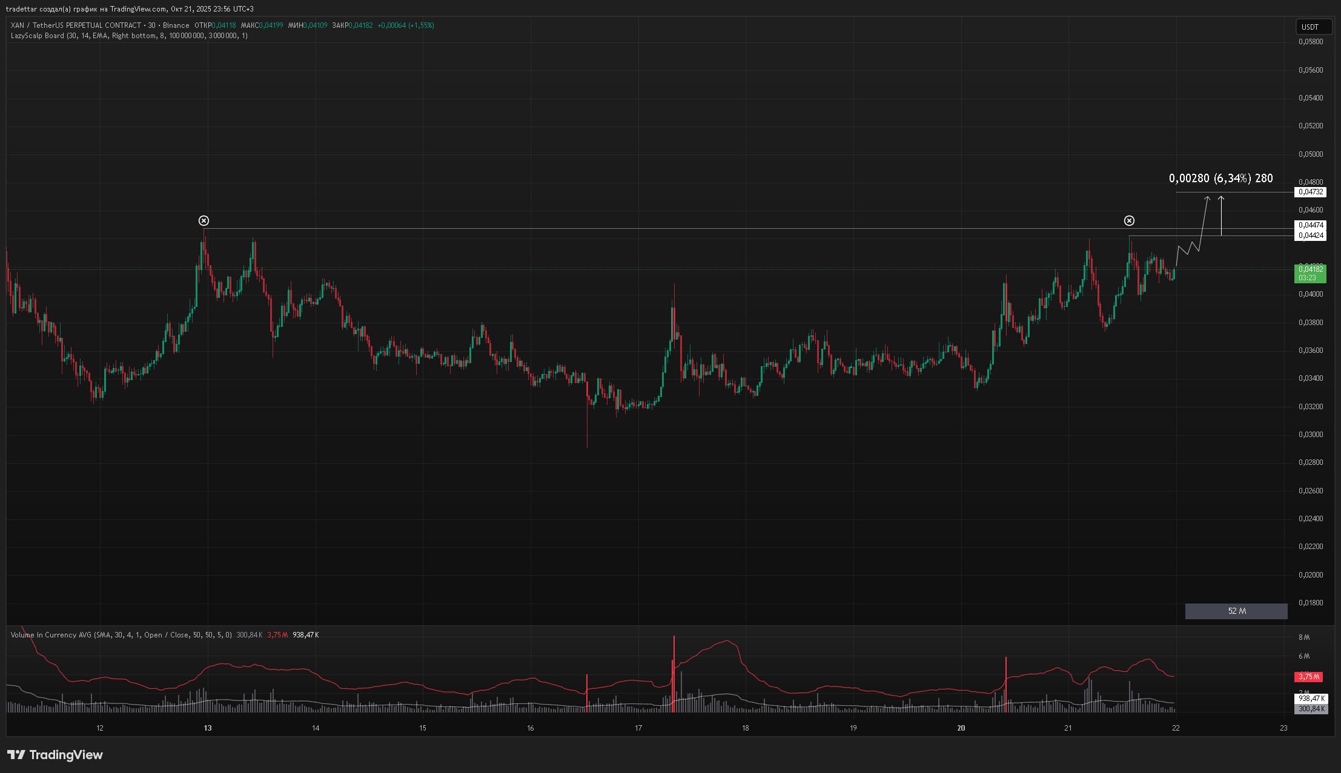Click the red 3,75M volume value label

[x=1309, y=677]
